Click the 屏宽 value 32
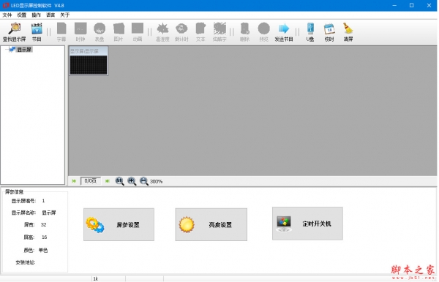439x282 pixels. (x=43, y=225)
